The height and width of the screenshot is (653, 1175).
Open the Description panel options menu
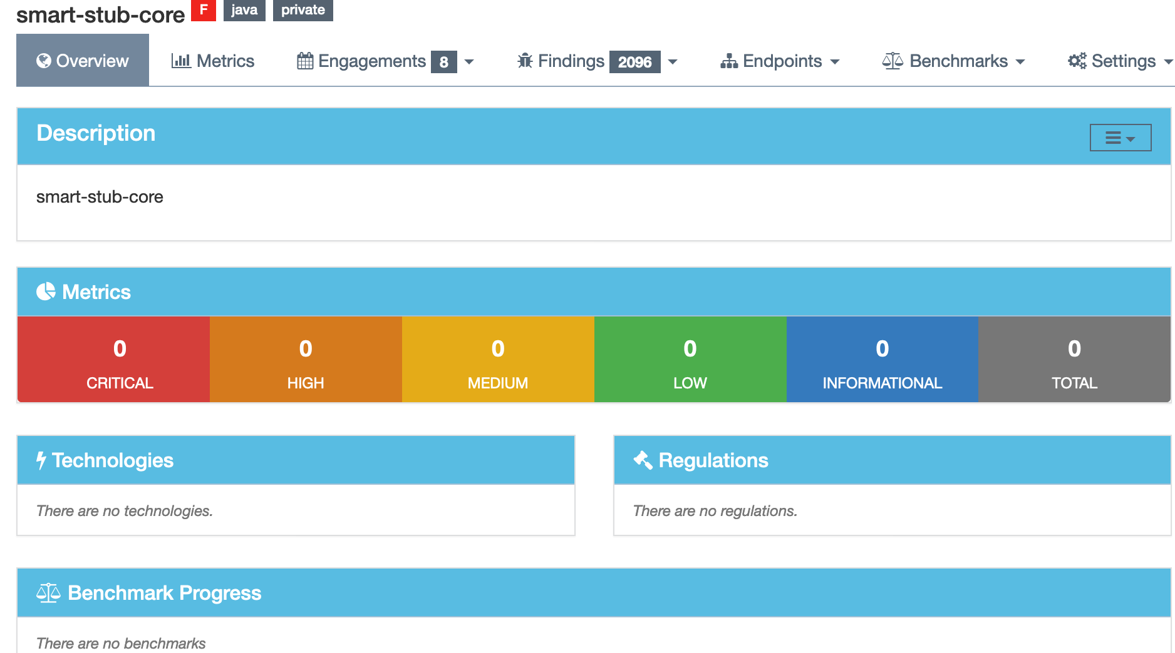pos(1121,137)
